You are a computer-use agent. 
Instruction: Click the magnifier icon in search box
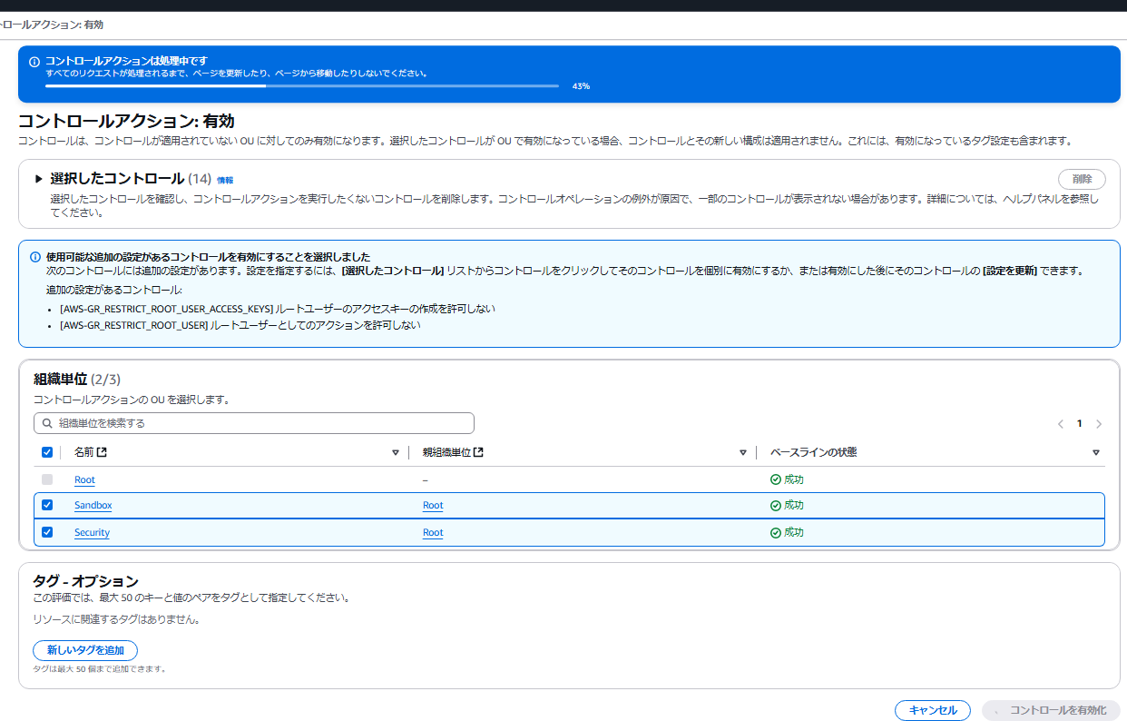click(46, 423)
